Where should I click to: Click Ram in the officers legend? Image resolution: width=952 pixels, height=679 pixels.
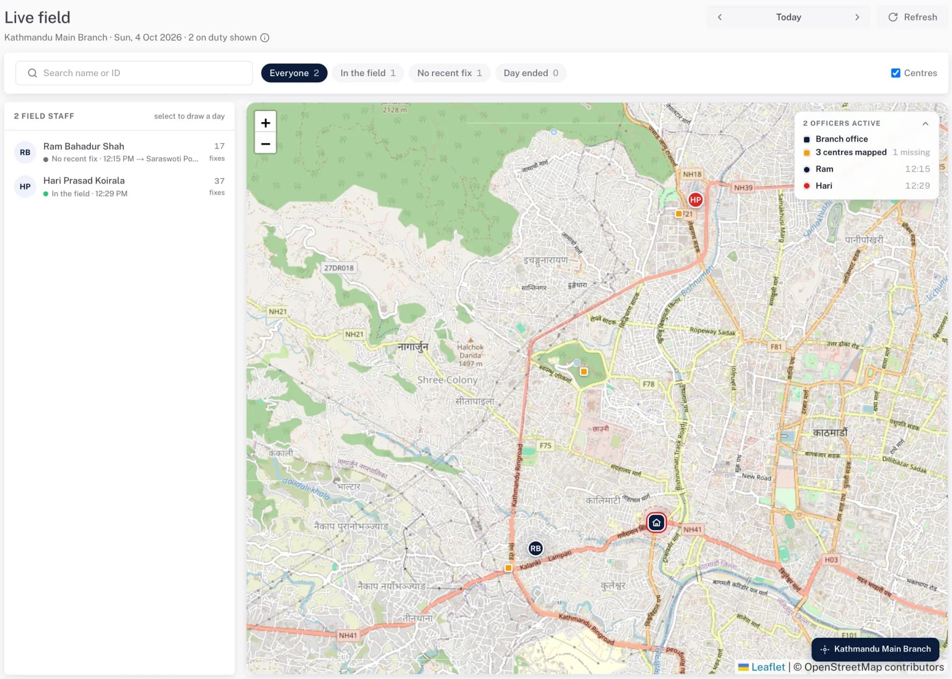[x=866, y=169]
